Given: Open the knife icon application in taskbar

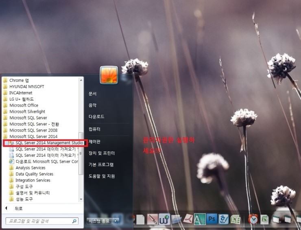Looking at the screenshot, I should coord(153,219).
